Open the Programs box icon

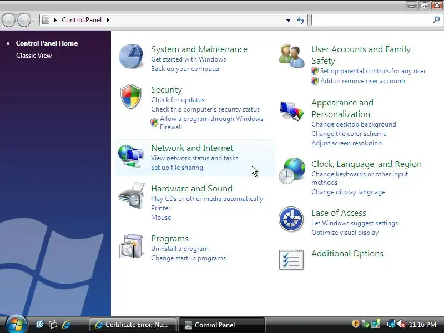pyautogui.click(x=131, y=246)
